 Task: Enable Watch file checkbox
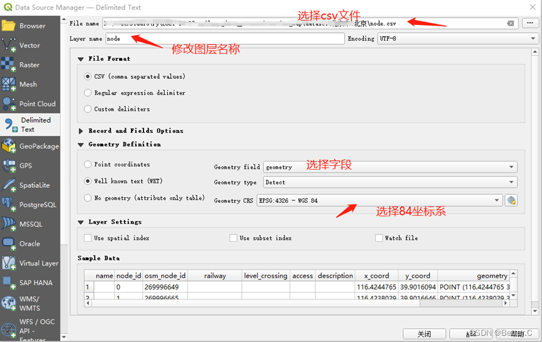point(379,238)
